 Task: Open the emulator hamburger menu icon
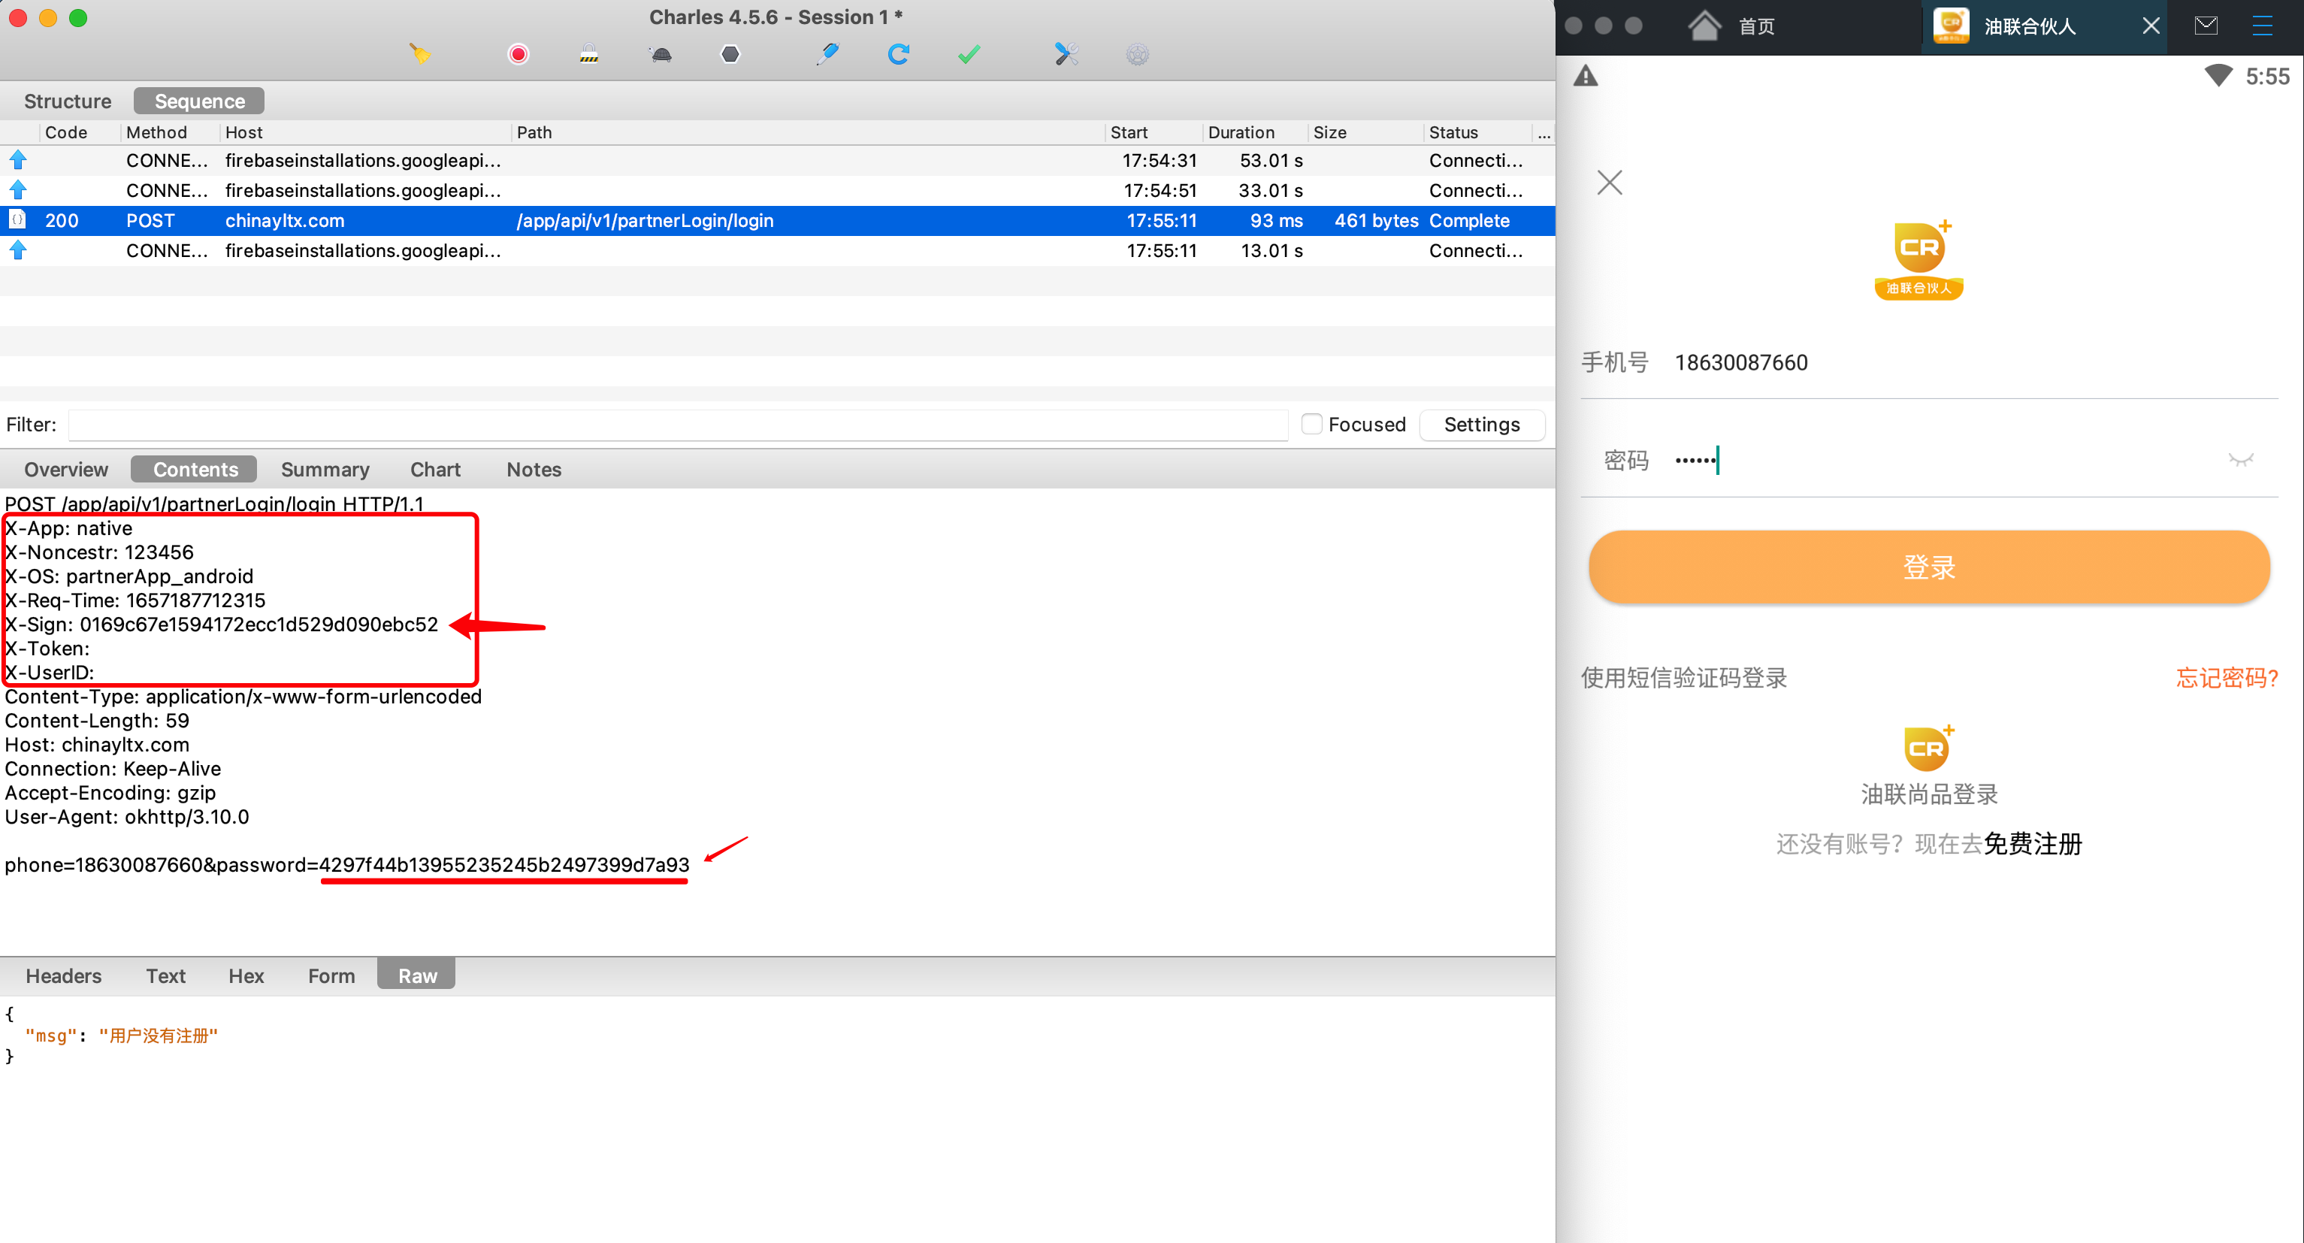click(x=2262, y=26)
